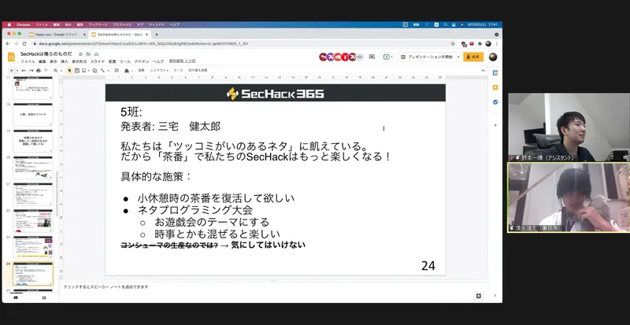
Task: Select slide 18 thumbnail
Action: pyautogui.click(x=33, y=115)
